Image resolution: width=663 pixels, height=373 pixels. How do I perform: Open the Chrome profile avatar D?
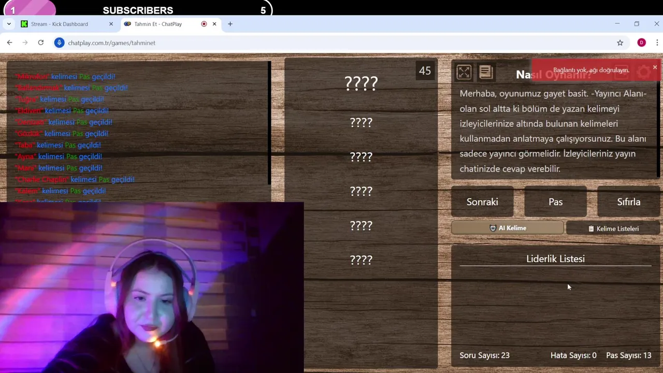pos(641,42)
